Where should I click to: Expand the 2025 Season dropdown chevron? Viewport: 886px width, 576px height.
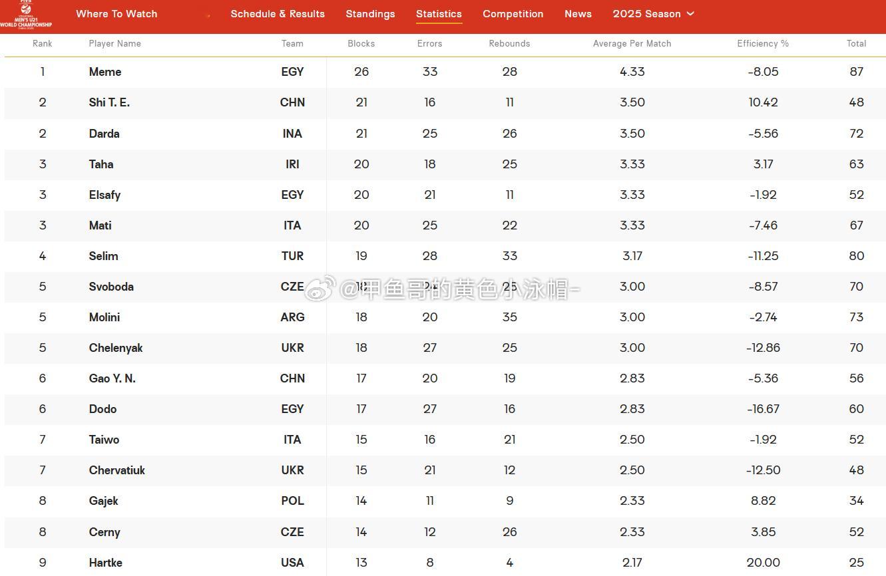tap(690, 14)
